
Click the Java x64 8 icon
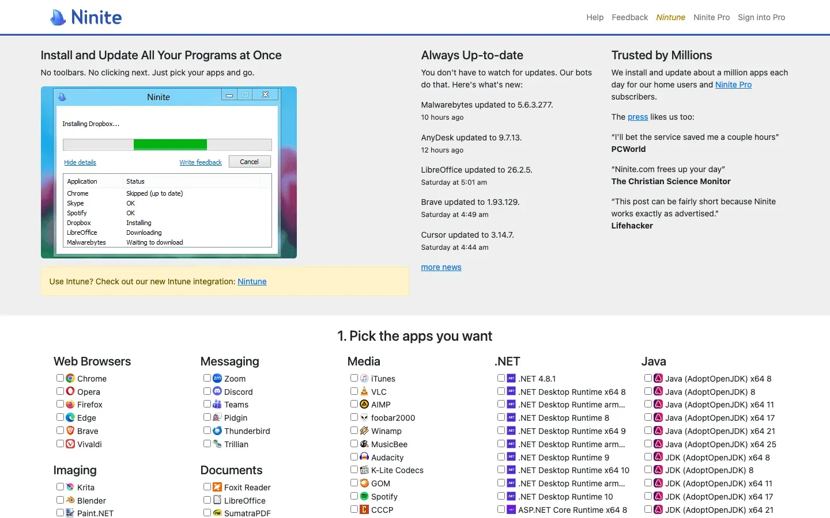(658, 378)
